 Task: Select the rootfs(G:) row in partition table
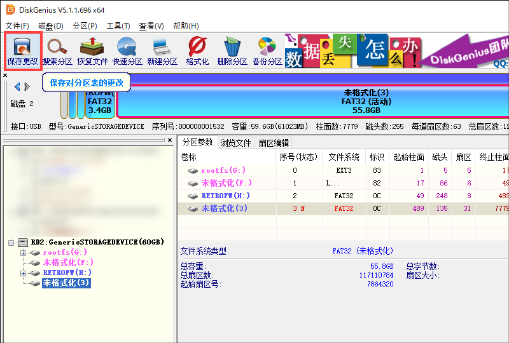coord(343,170)
